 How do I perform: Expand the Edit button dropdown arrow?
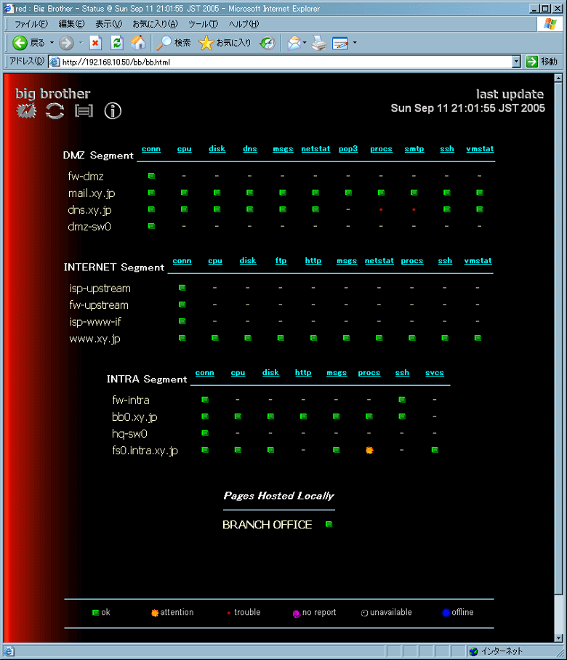[355, 42]
